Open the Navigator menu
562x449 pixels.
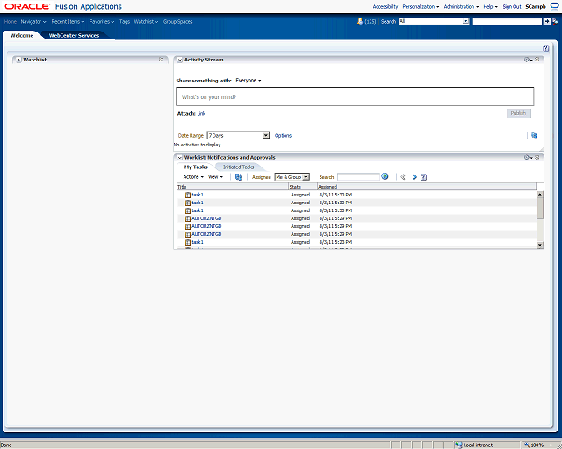click(x=33, y=21)
